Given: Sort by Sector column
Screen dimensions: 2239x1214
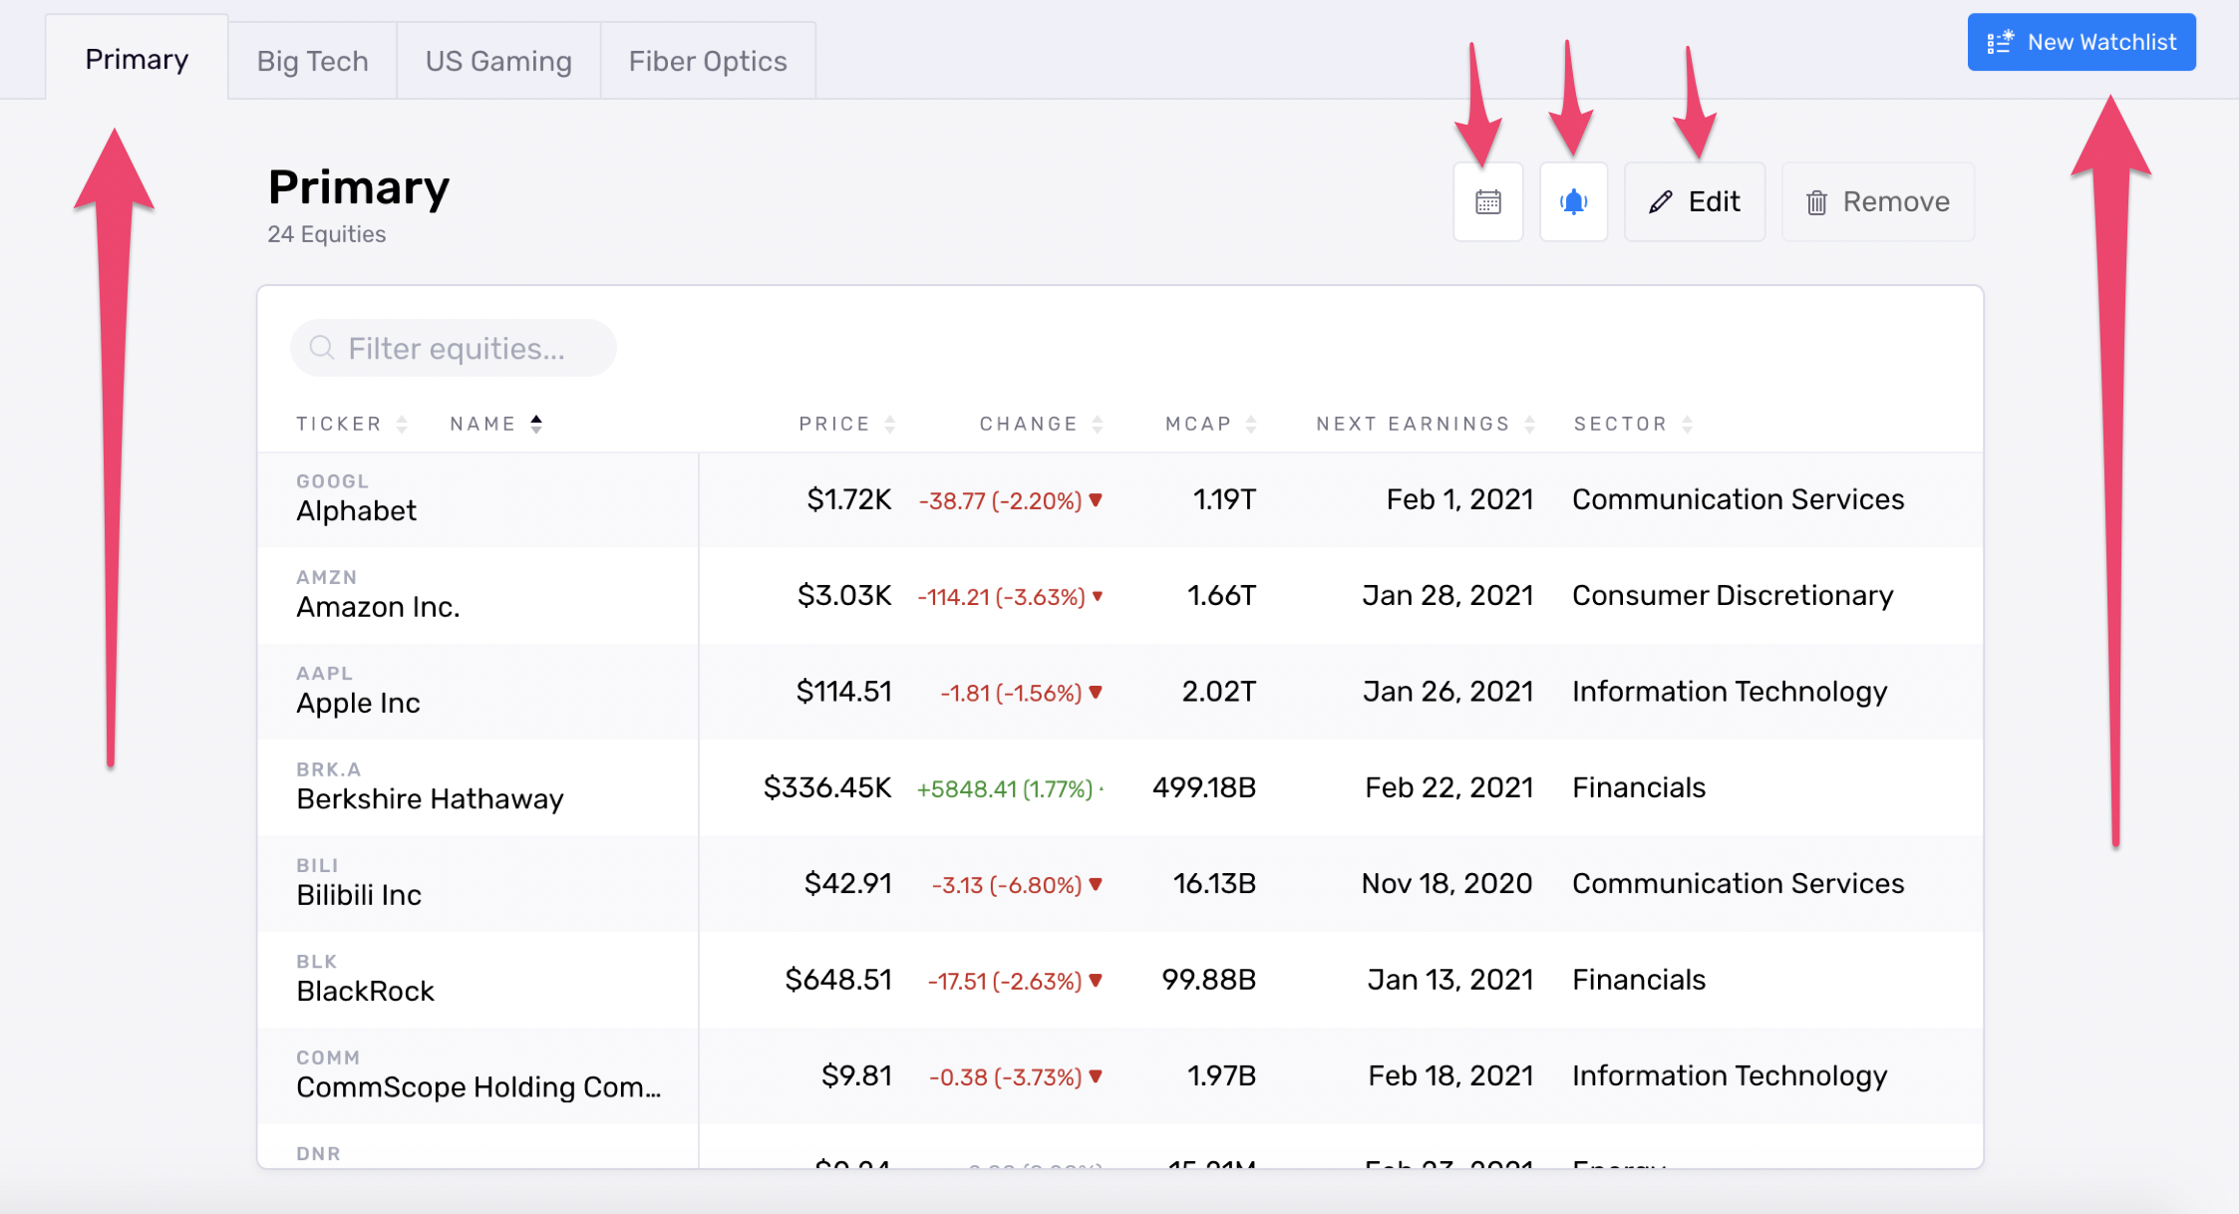Looking at the screenshot, I should pos(1633,424).
